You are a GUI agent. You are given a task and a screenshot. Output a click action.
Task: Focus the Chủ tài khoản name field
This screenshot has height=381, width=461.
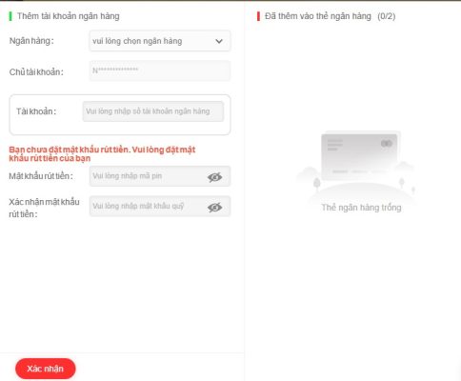160,70
